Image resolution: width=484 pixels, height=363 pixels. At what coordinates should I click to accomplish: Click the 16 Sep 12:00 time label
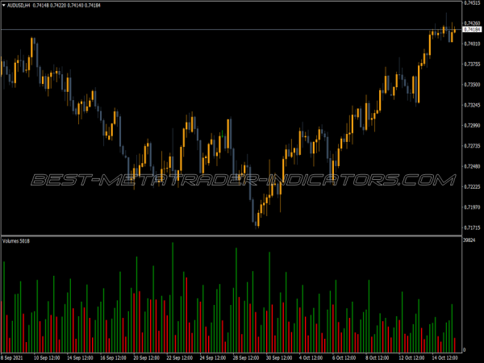pyautogui.click(x=113, y=358)
